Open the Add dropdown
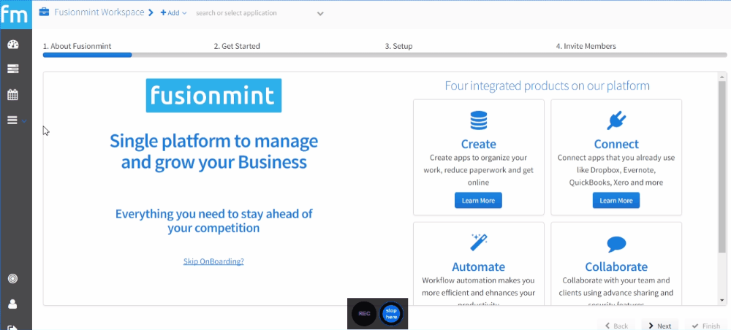The image size is (731, 330). pyautogui.click(x=173, y=13)
